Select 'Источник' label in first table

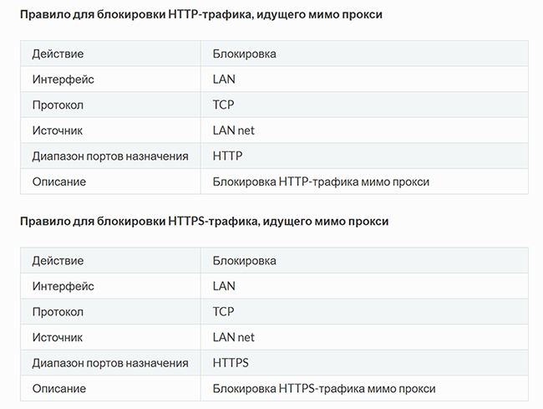click(58, 130)
